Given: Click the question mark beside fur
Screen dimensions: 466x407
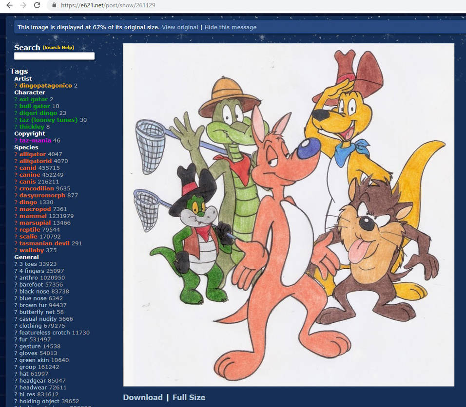Looking at the screenshot, I should click(16, 339).
